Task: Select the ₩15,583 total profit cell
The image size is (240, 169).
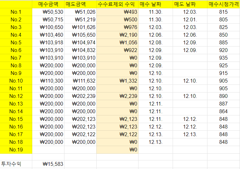Action: [x=48, y=164]
